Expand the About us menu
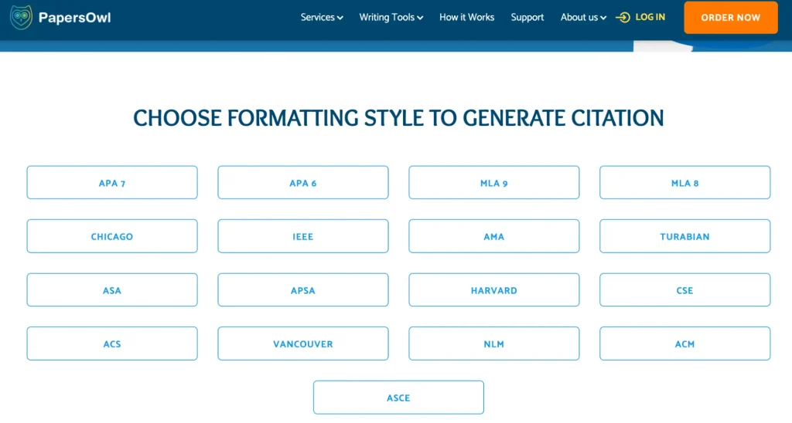This screenshot has width=792, height=423. pyautogui.click(x=583, y=17)
